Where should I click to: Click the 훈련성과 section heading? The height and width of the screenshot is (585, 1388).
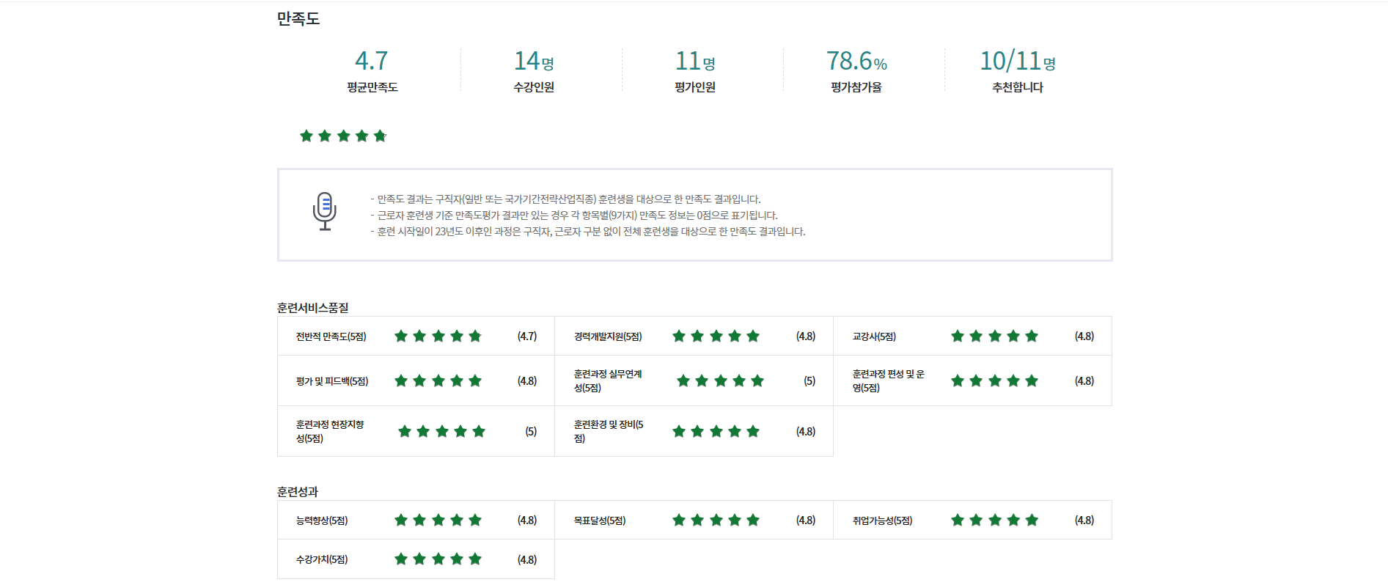point(298,492)
